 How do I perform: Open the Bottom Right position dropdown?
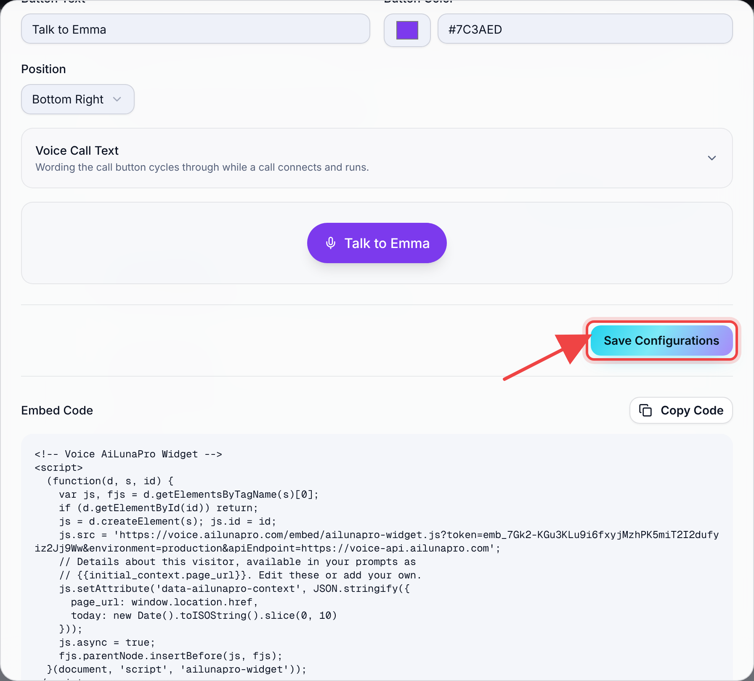pyautogui.click(x=78, y=99)
